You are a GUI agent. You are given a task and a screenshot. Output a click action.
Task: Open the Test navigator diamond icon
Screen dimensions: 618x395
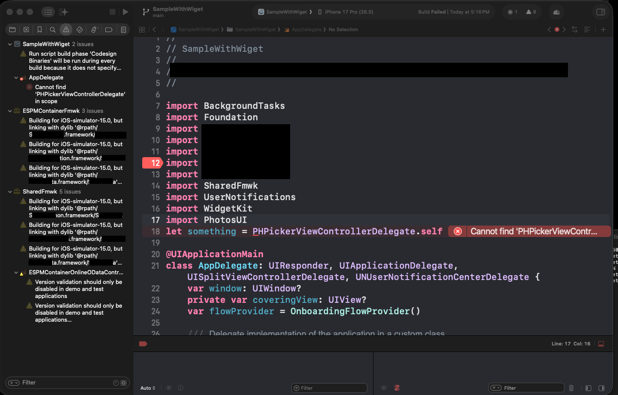[x=79, y=30]
